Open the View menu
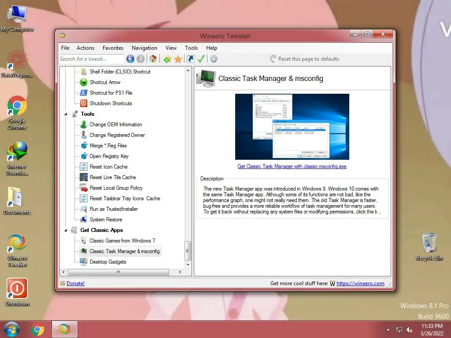This screenshot has width=451, height=338. [171, 48]
